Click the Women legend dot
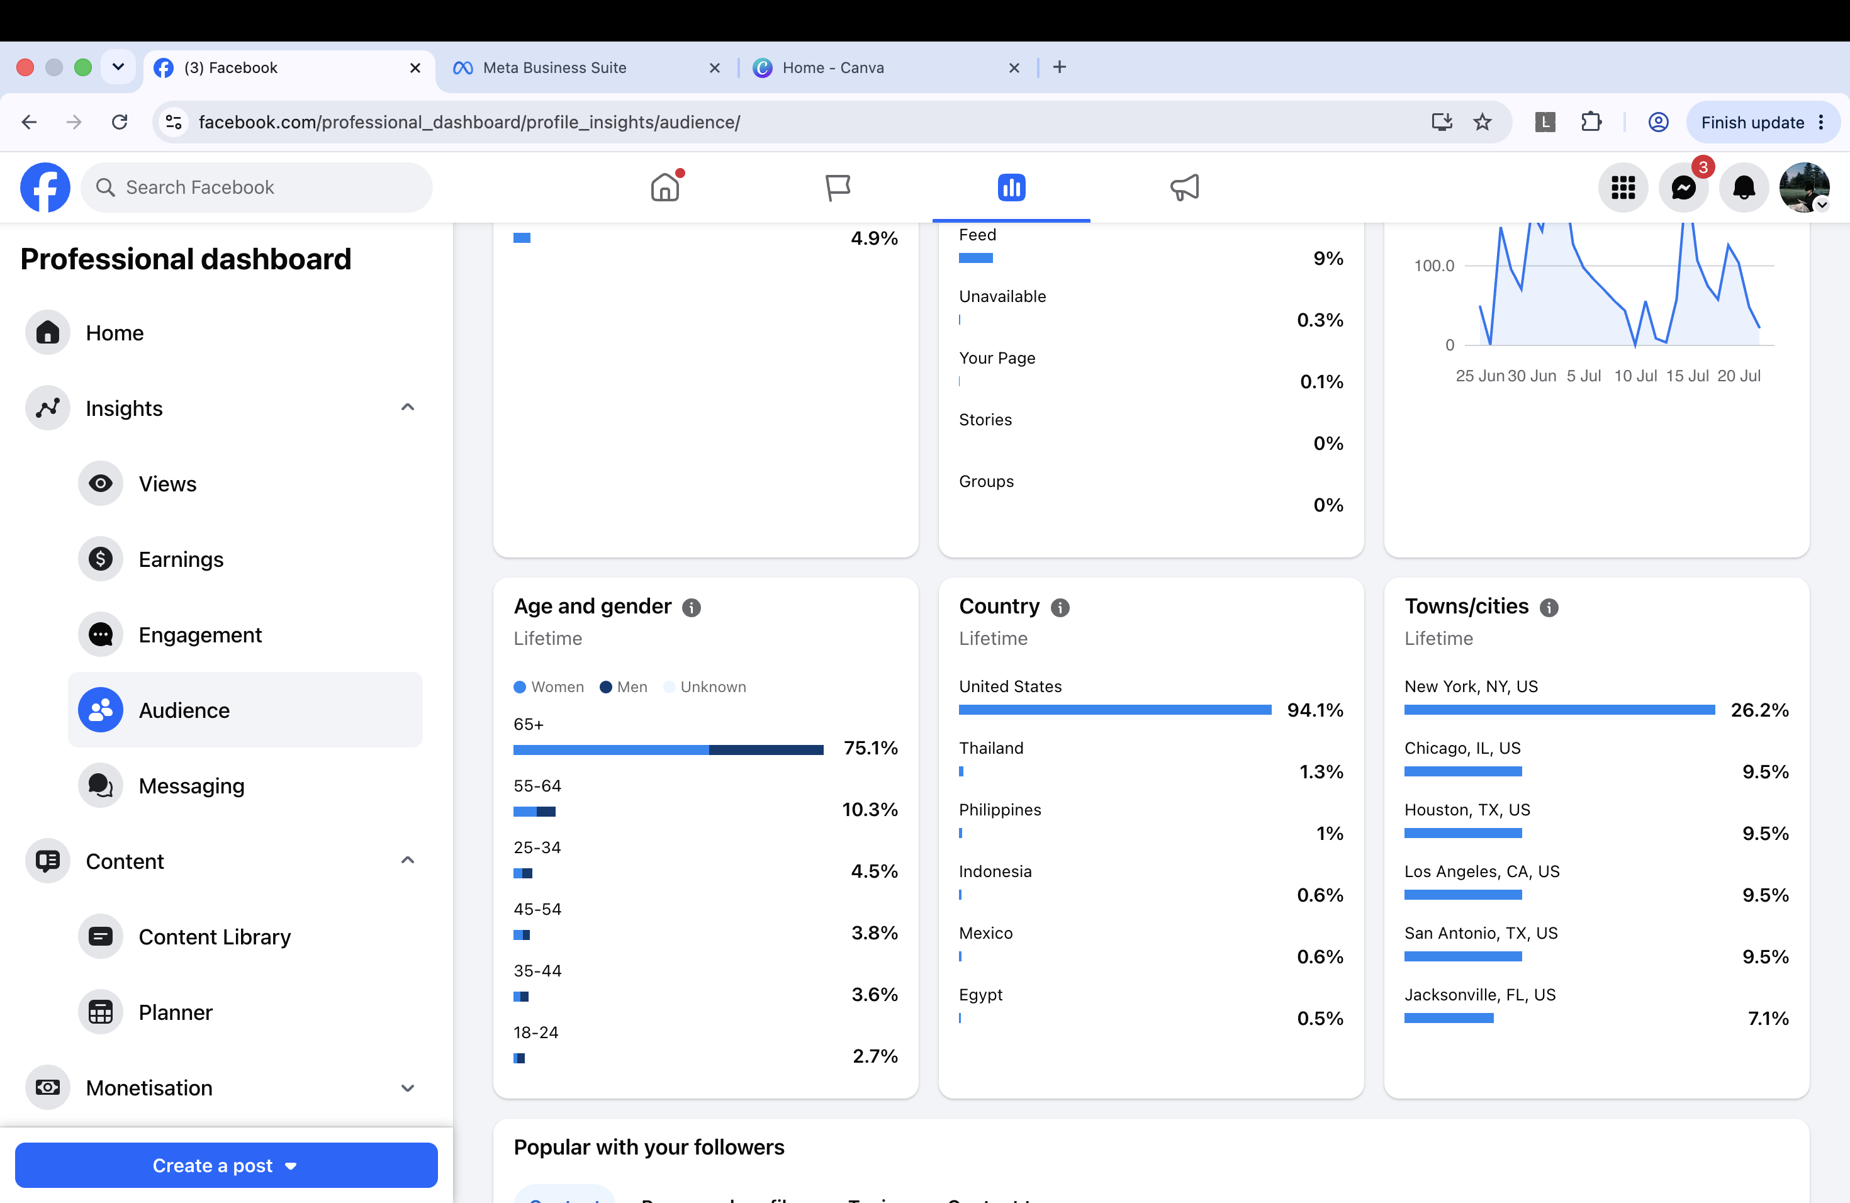1850x1203 pixels. coord(520,687)
